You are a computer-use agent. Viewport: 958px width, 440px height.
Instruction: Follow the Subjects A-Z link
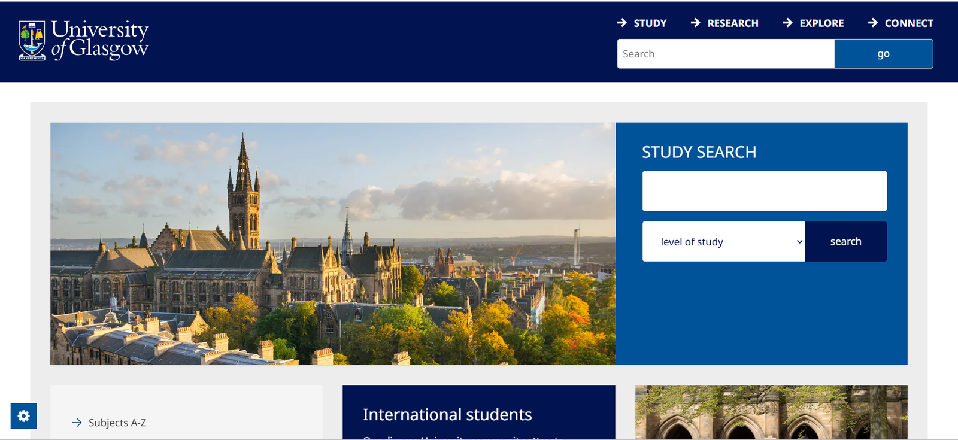click(117, 423)
